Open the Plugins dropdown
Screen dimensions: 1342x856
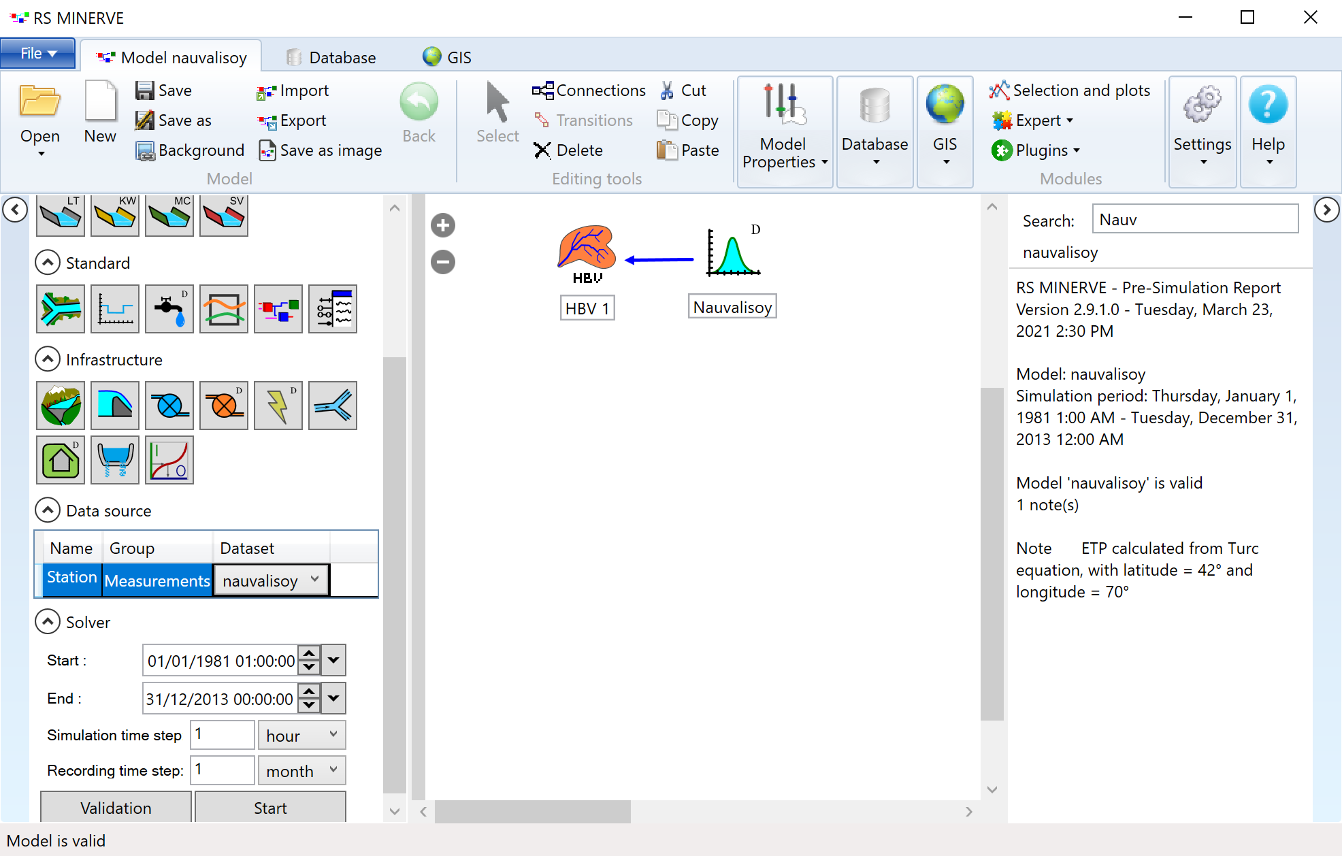coord(1035,150)
